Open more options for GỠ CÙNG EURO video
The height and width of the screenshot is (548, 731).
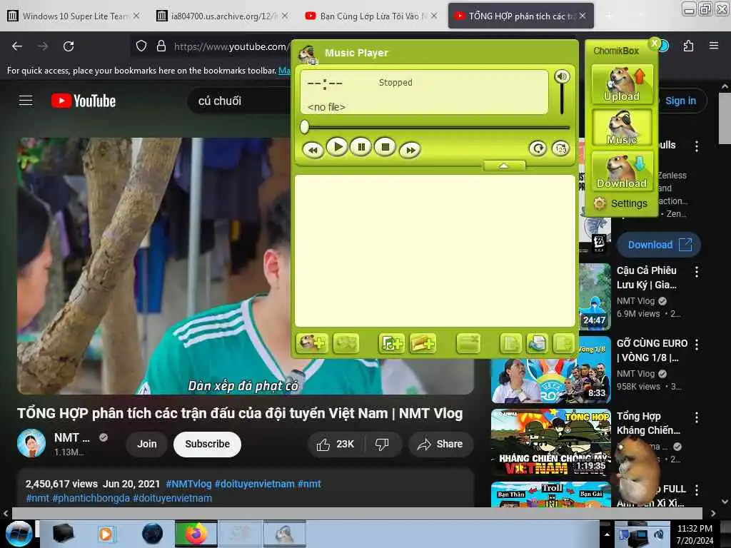pos(697,345)
